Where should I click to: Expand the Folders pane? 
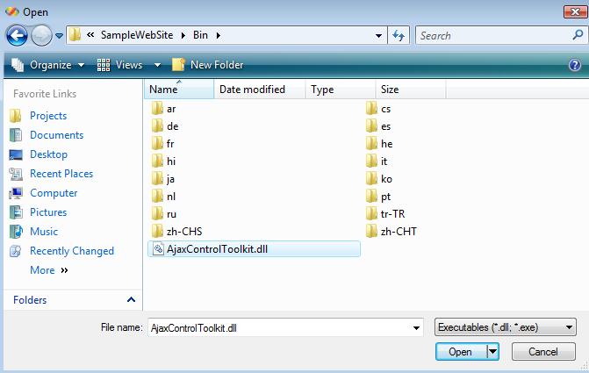pyautogui.click(x=73, y=300)
